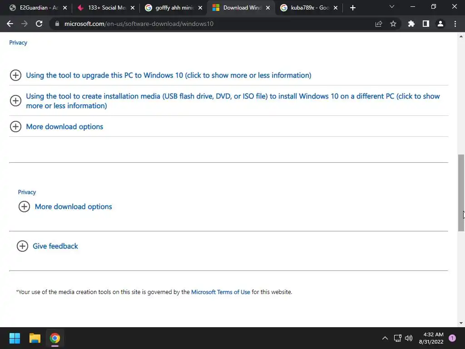Open the tab search dropdown

click(392, 6)
